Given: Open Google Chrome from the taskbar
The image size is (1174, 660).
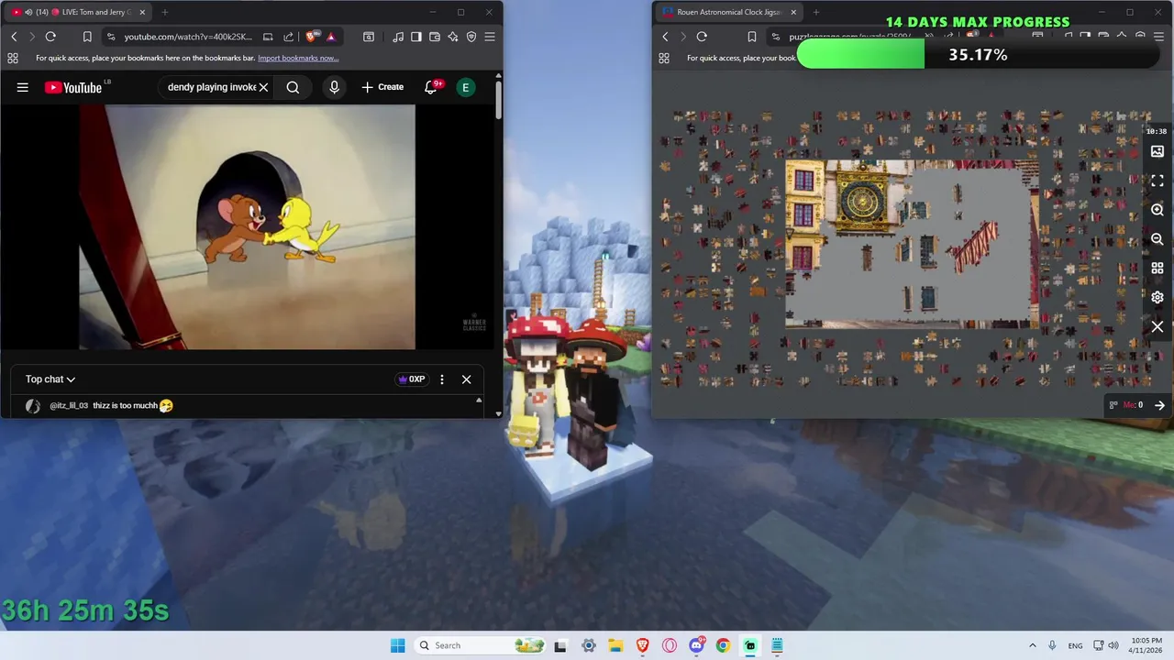Looking at the screenshot, I should click(723, 645).
